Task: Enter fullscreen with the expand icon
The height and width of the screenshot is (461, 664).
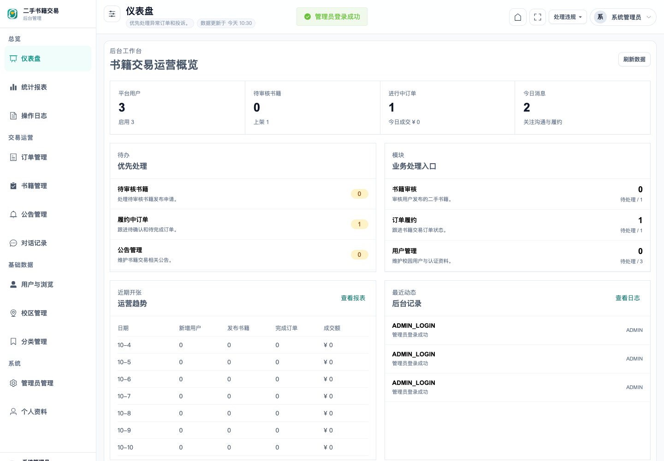Action: tap(538, 17)
